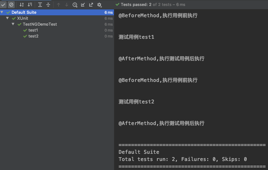Image resolution: width=268 pixels, height=170 pixels.
Task: Go to previous failed test arrow
Action: pos(59,5)
